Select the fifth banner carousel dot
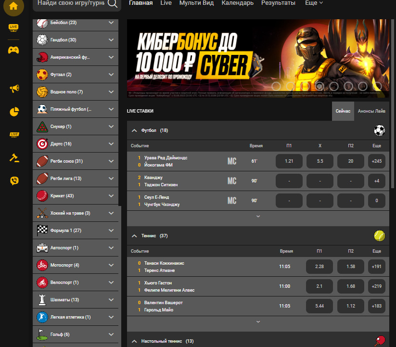Viewport: 396px width, 347px height. pos(334,86)
